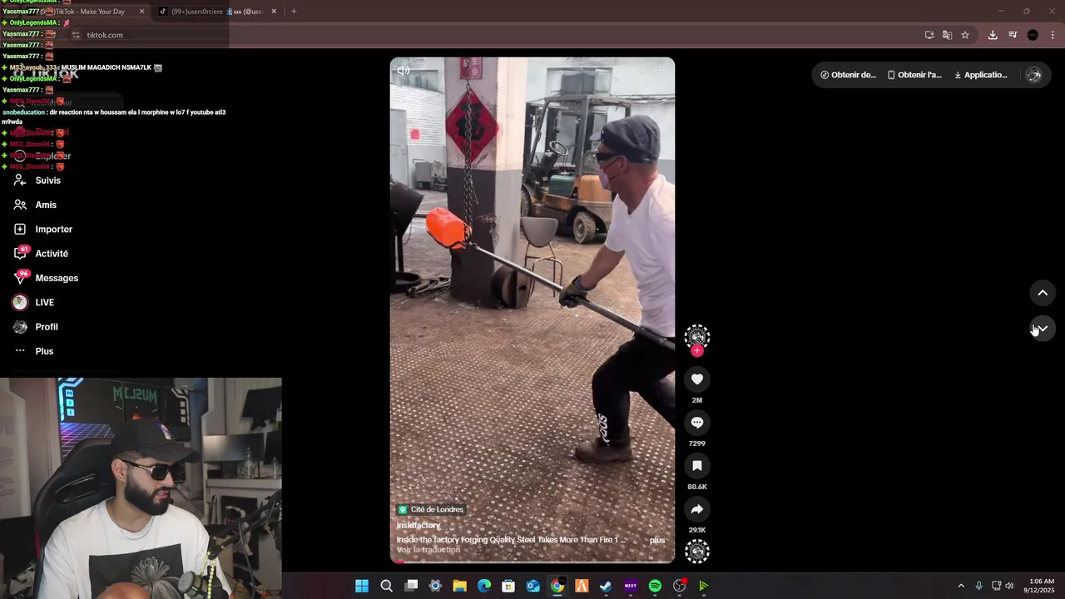Viewport: 1065px width, 599px height.
Task: Open a new browser tab
Action: point(294,12)
